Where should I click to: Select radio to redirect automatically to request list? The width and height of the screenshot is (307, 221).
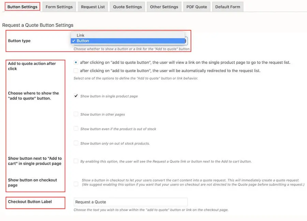(76, 70)
